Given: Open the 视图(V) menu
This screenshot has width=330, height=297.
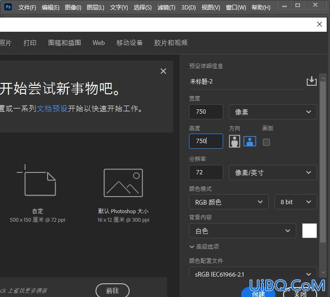Looking at the screenshot, I should [x=211, y=8].
